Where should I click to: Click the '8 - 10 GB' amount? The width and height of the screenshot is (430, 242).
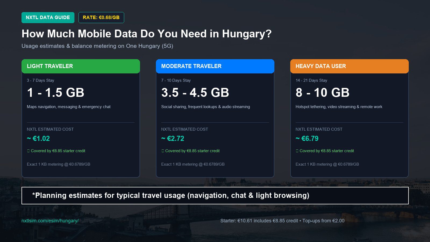click(x=322, y=92)
